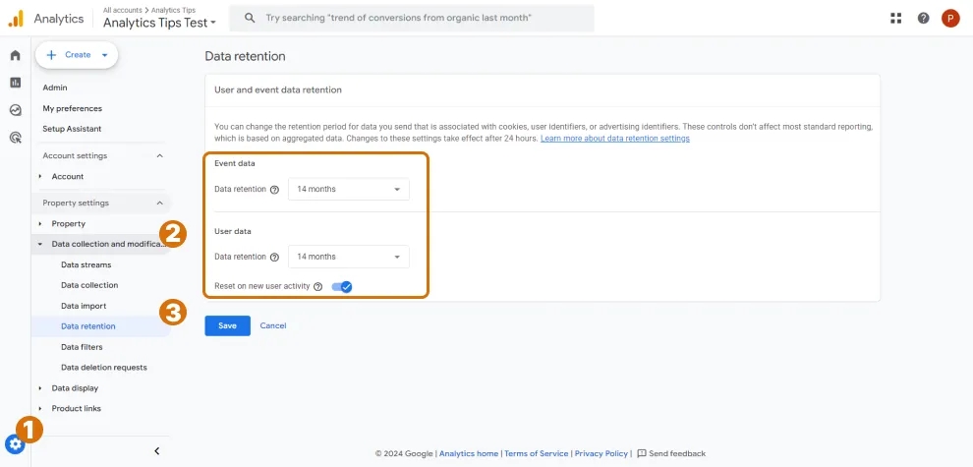The height and width of the screenshot is (467, 973).
Task: Open User data retention dropdown
Action: click(x=349, y=257)
